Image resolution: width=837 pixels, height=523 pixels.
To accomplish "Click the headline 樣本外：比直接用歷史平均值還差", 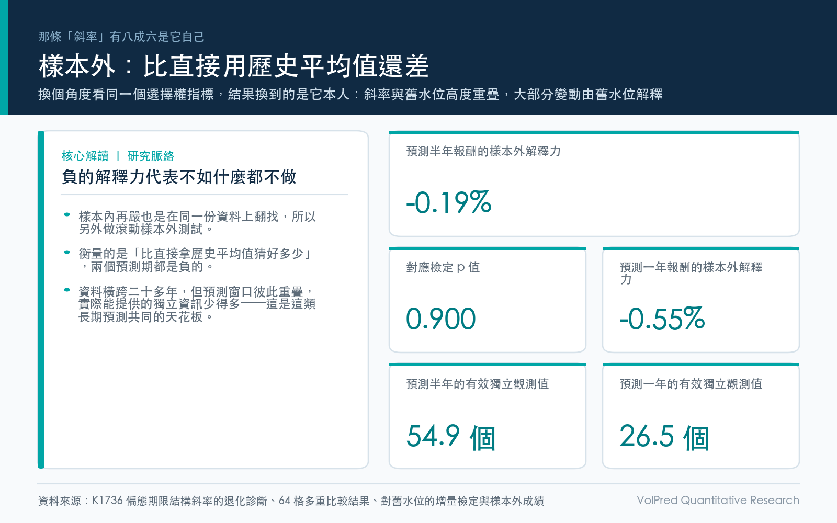I will click(234, 66).
